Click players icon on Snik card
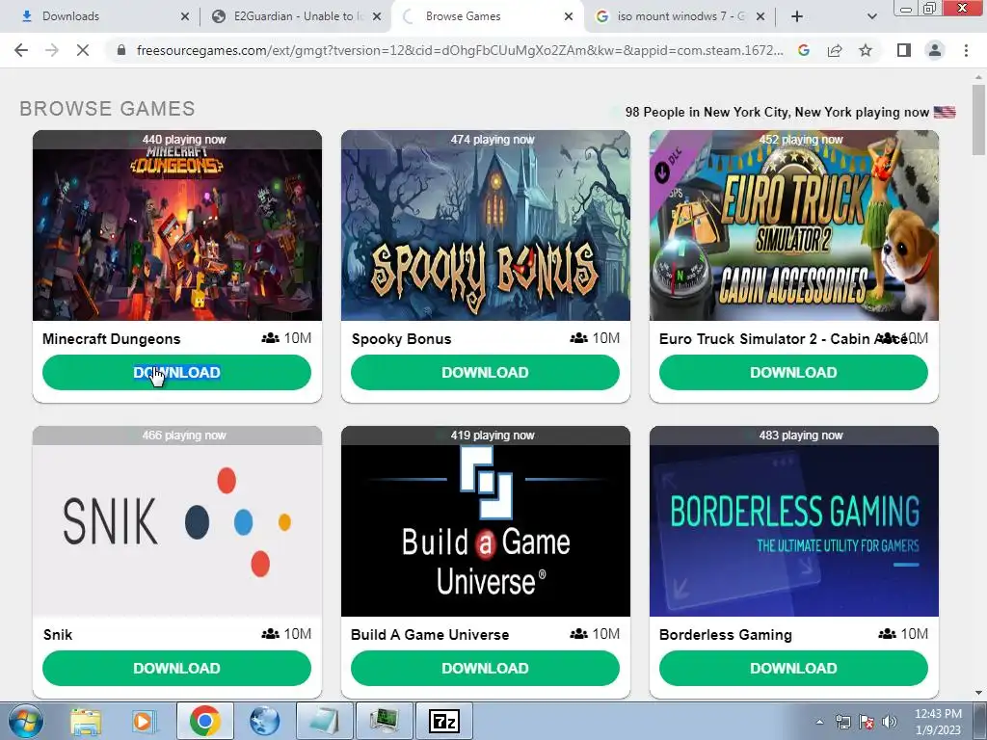 click(x=271, y=634)
